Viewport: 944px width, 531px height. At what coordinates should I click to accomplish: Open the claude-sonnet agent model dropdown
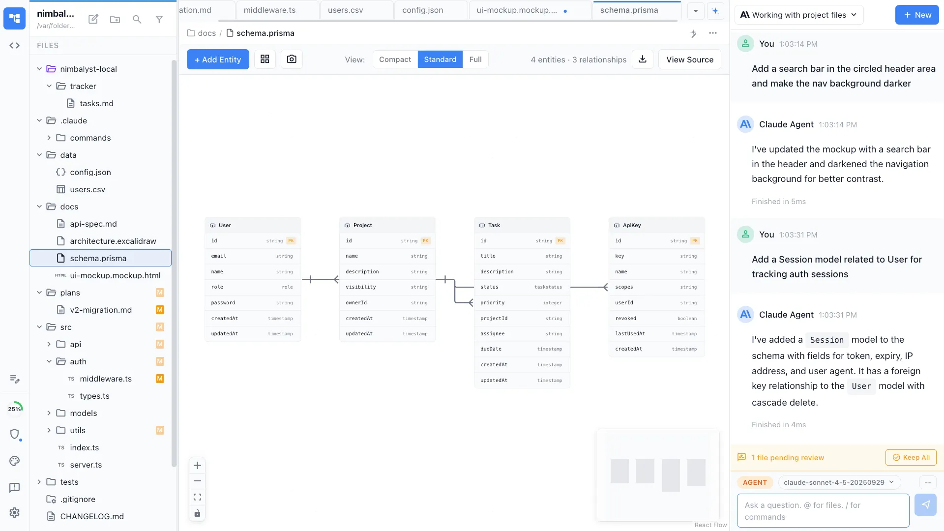[x=838, y=482]
